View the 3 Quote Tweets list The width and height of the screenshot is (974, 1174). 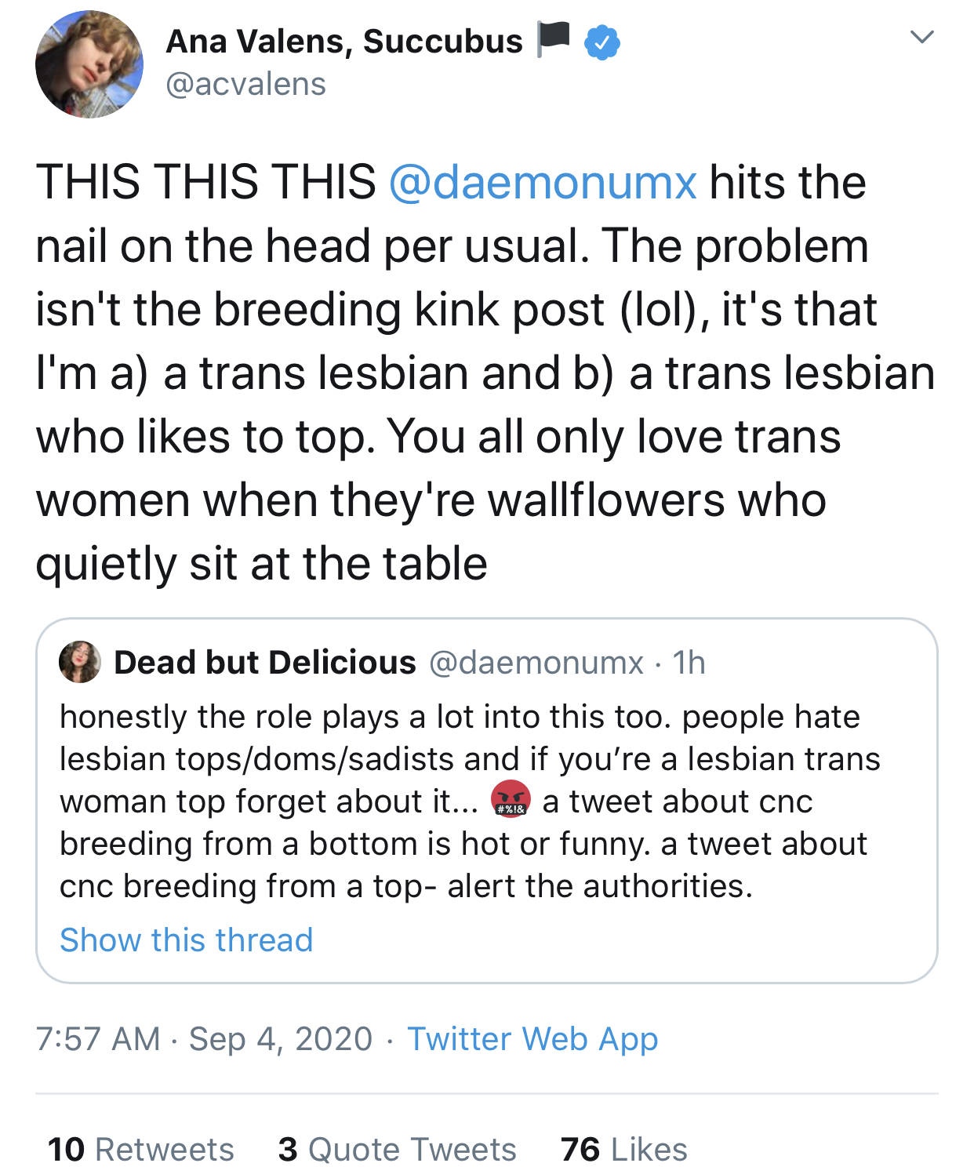398,1149
